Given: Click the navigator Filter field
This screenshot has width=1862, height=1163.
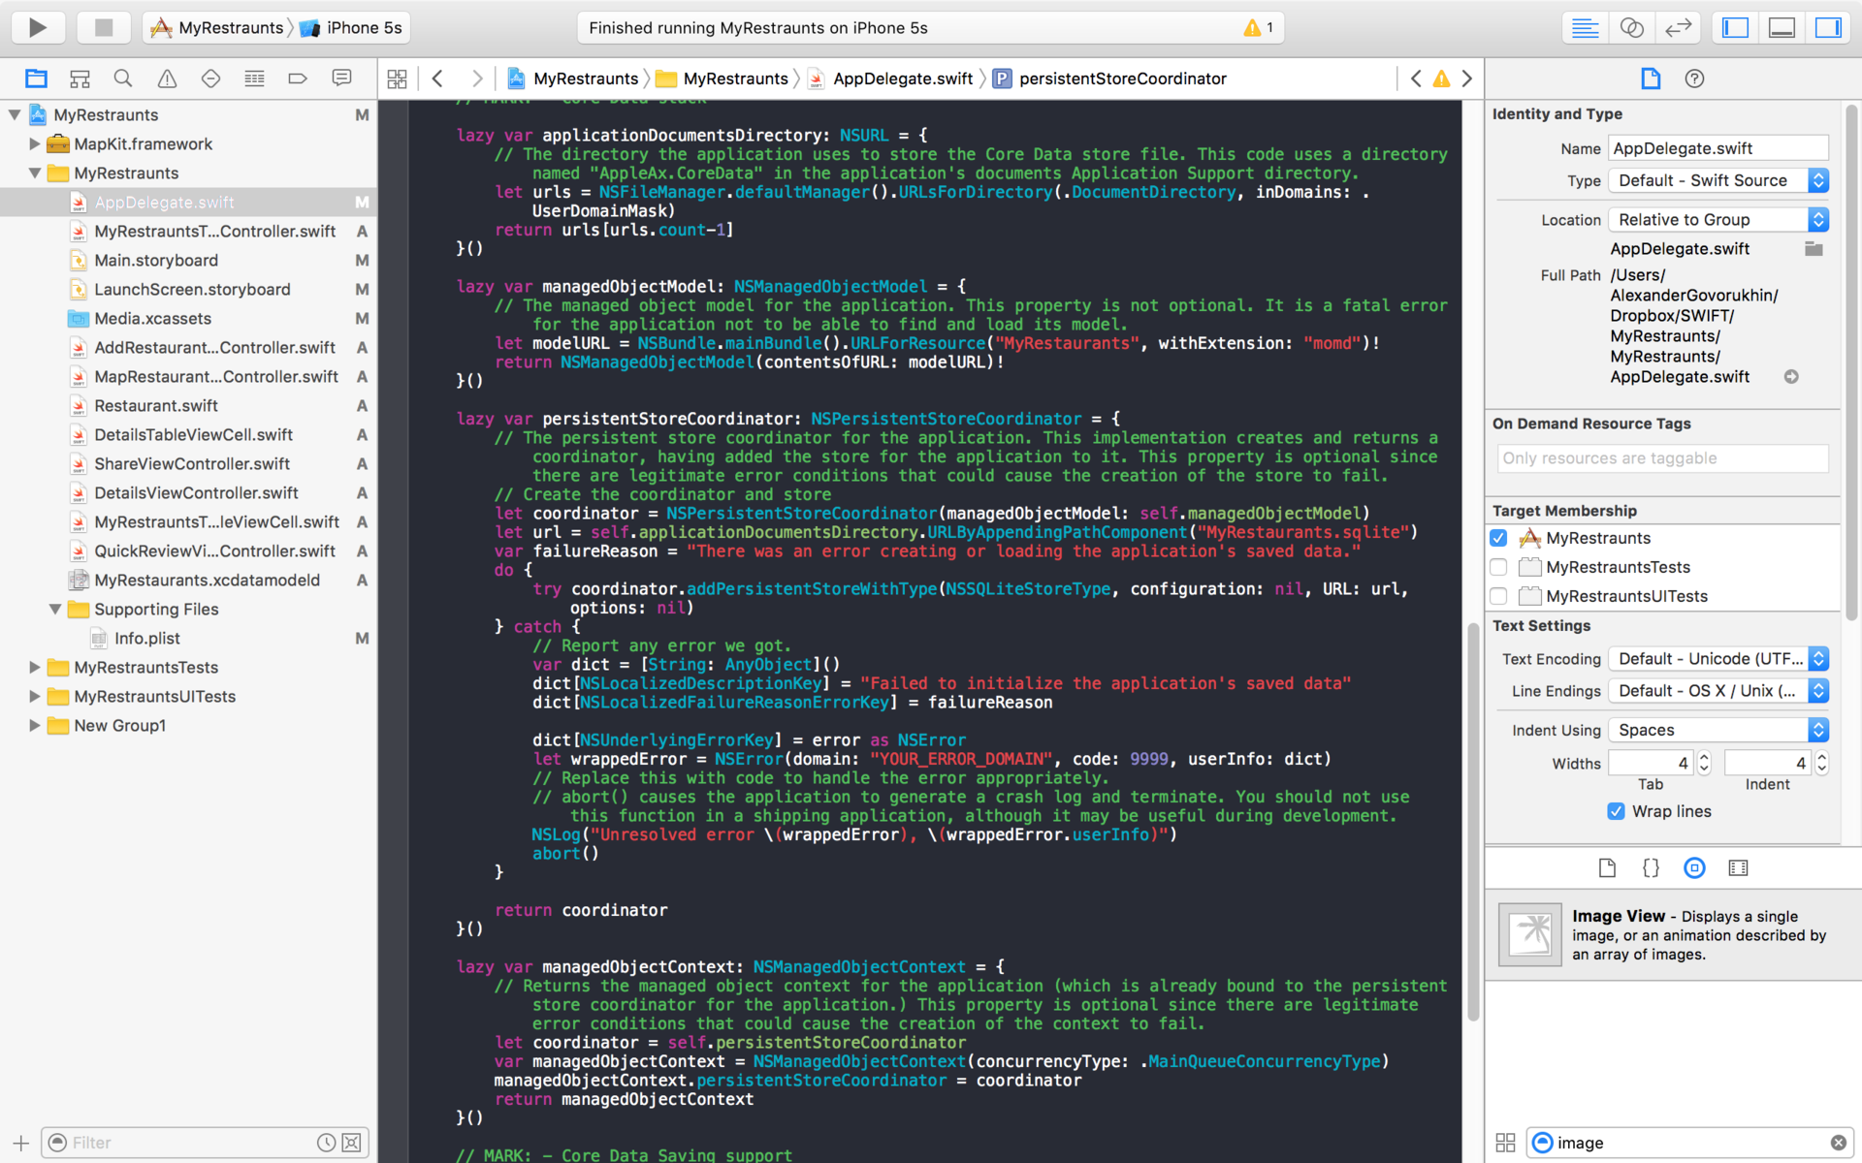Looking at the screenshot, I should [x=189, y=1143].
